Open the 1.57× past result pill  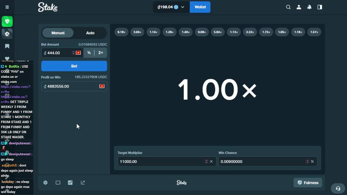pyautogui.click(x=314, y=32)
